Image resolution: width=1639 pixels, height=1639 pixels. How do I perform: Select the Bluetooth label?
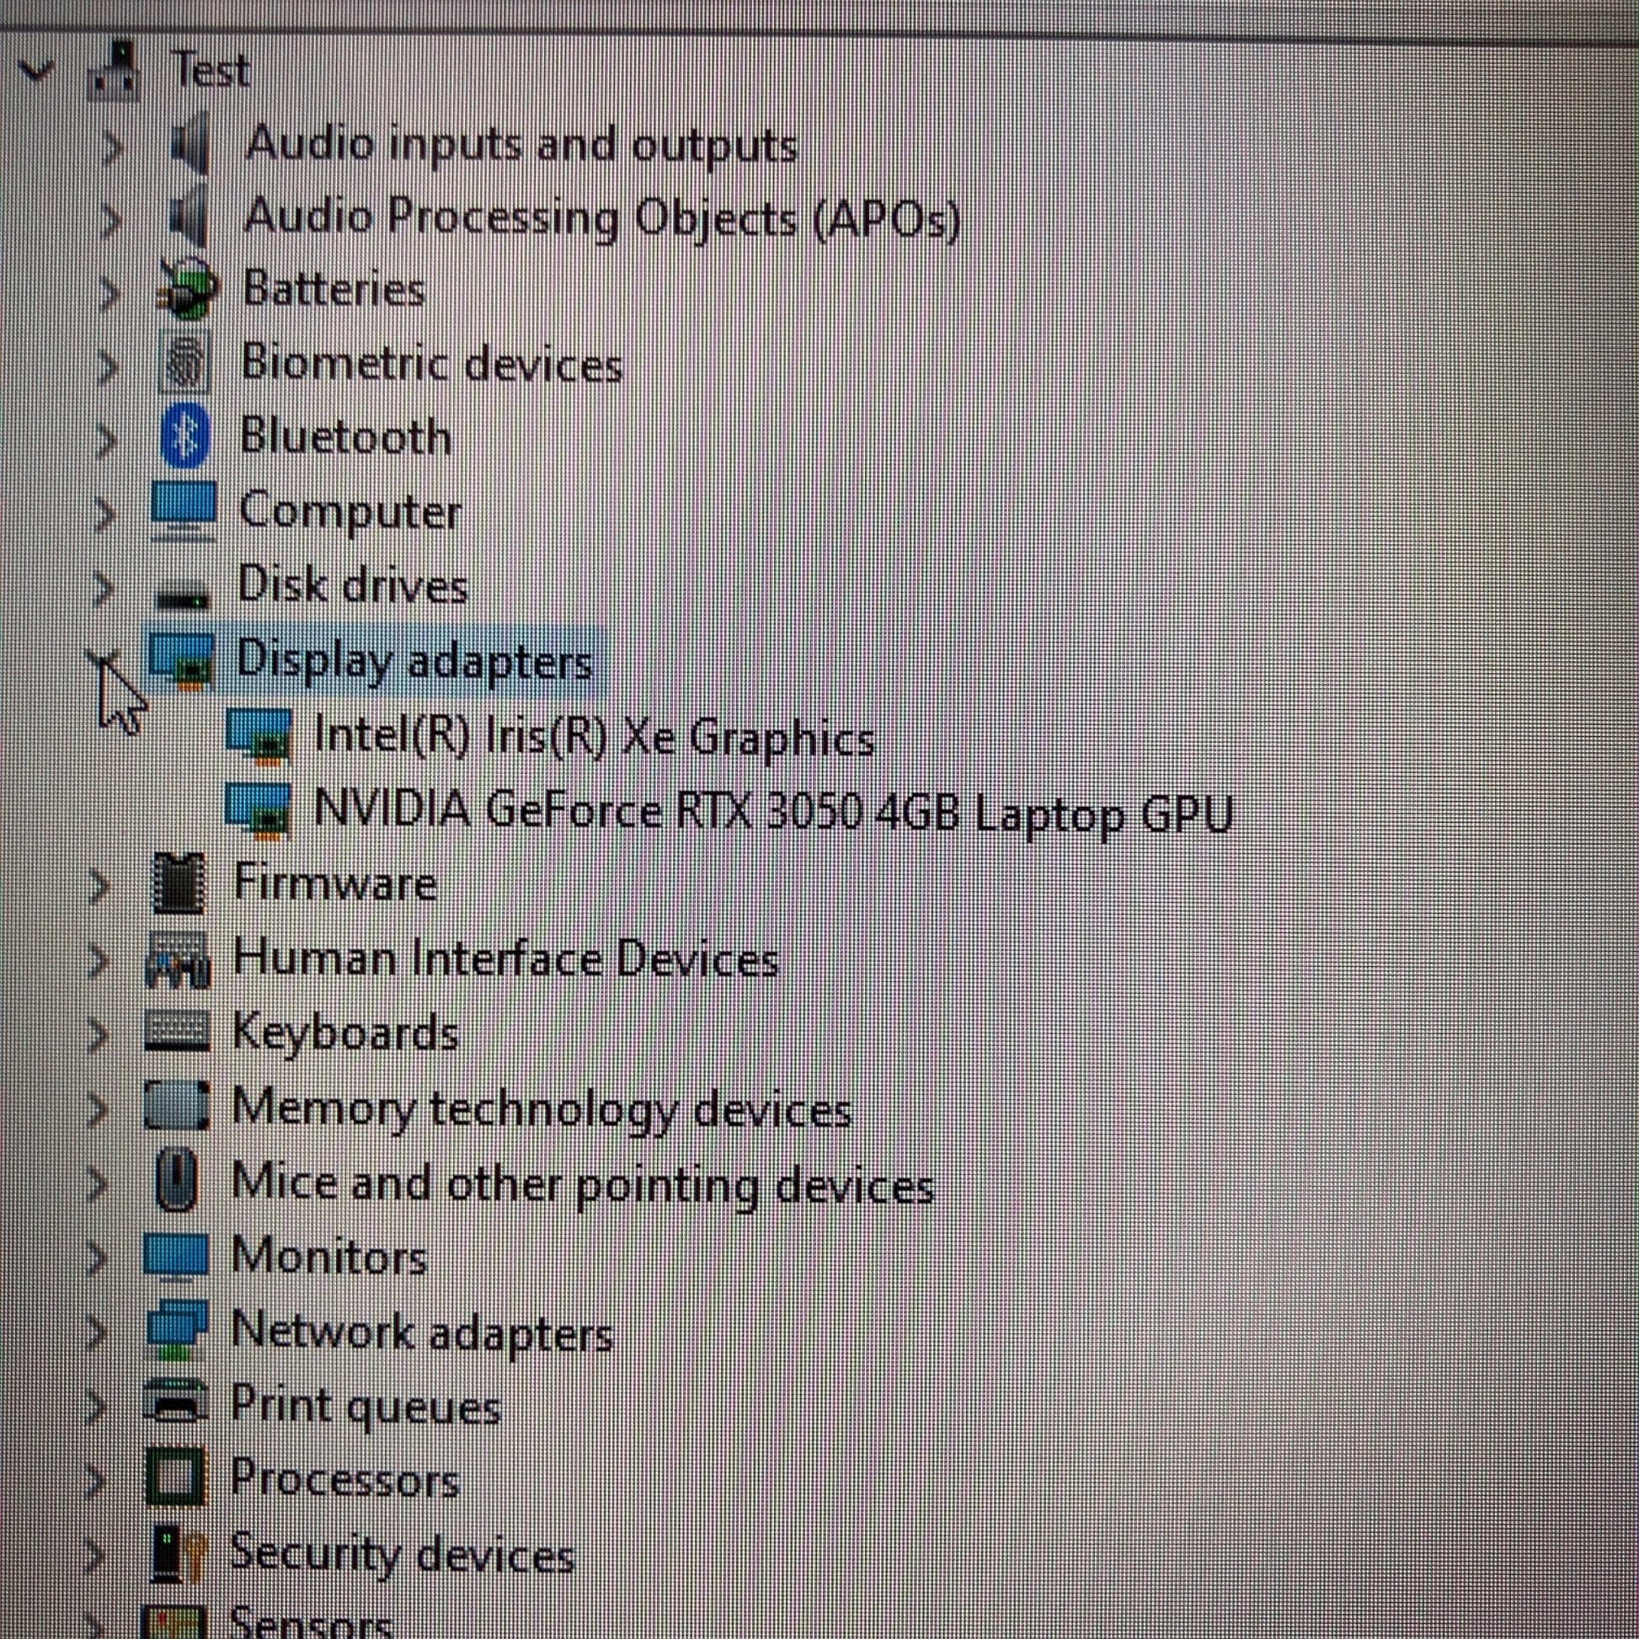345,436
